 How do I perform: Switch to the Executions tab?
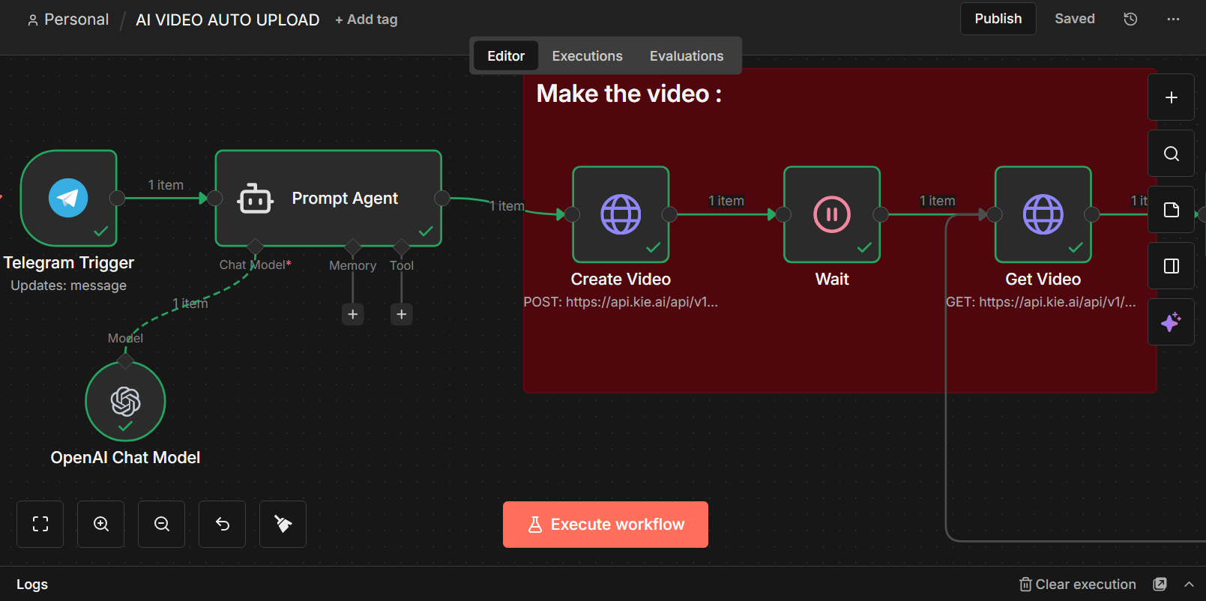click(587, 56)
